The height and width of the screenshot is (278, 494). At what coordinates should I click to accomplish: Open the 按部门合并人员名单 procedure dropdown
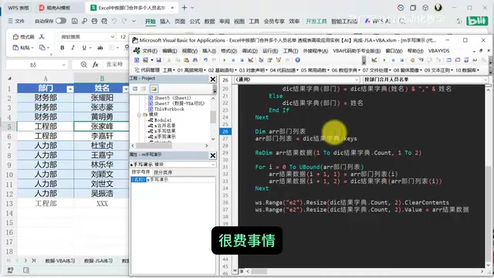coord(485,80)
